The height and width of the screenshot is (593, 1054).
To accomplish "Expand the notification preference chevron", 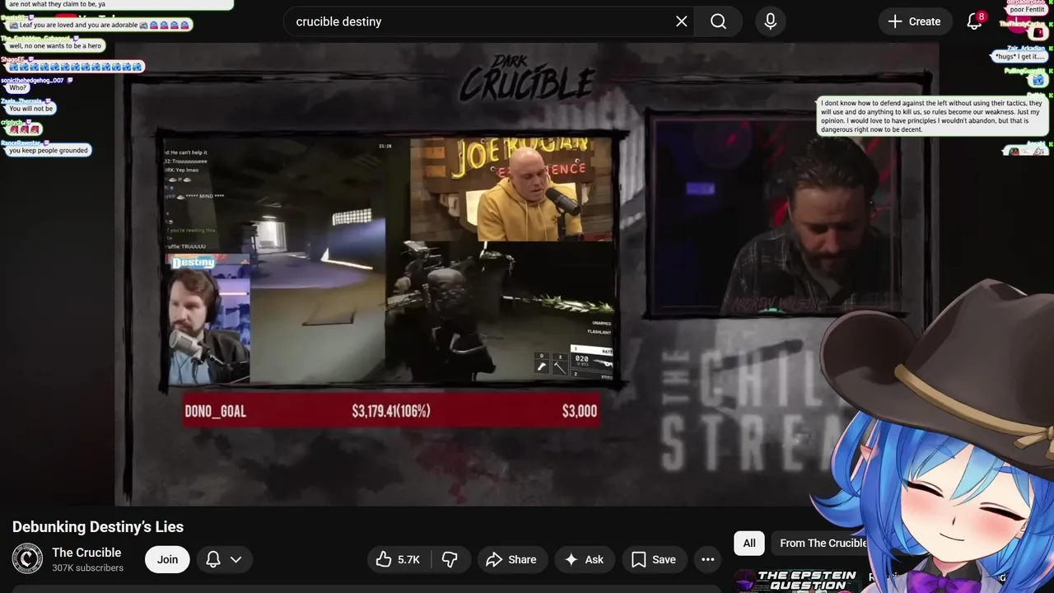I will coord(236,559).
